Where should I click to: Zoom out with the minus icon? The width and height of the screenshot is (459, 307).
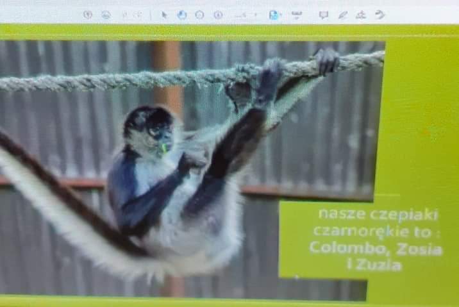199,15
